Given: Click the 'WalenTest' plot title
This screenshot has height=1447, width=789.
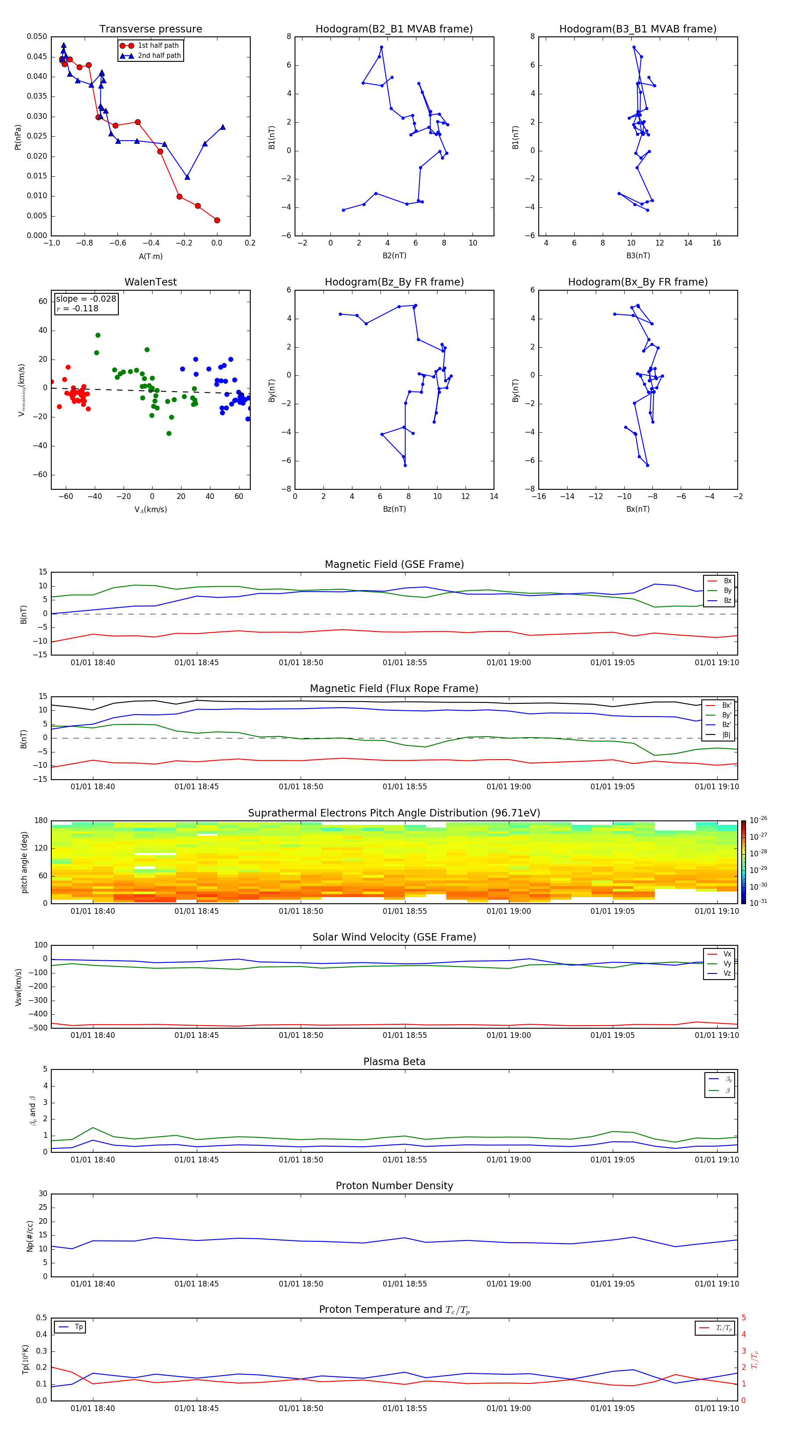Looking at the screenshot, I should tap(150, 282).
